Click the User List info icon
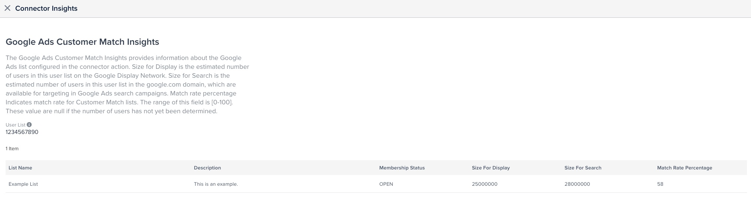 tap(29, 125)
